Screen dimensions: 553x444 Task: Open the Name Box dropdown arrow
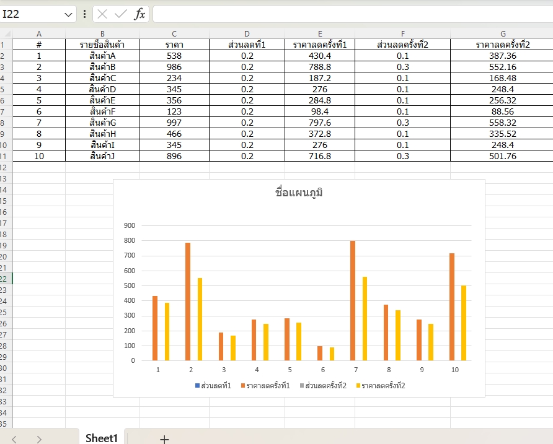(68, 14)
